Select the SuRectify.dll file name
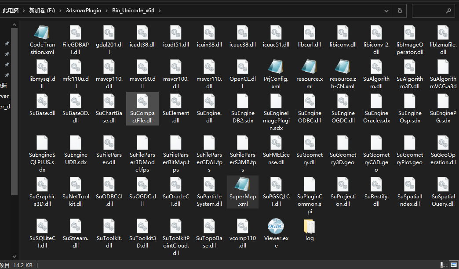The height and width of the screenshot is (269, 459). click(x=376, y=200)
